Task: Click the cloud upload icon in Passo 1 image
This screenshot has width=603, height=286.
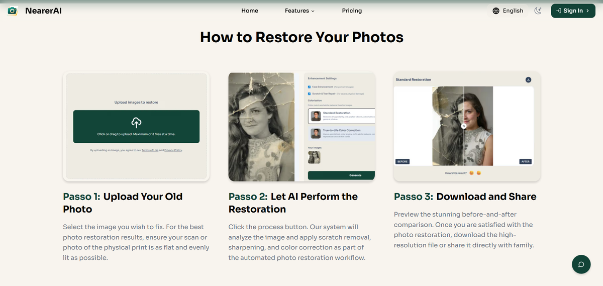Action: click(x=136, y=122)
